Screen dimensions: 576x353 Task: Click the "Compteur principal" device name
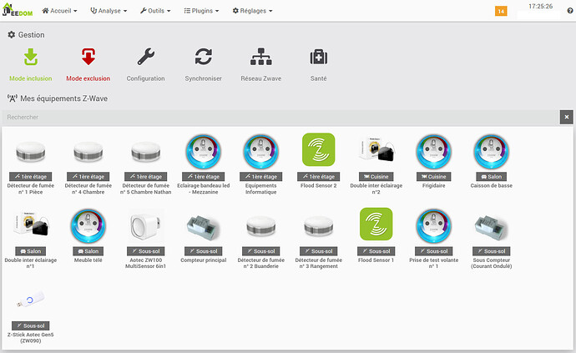point(203,260)
